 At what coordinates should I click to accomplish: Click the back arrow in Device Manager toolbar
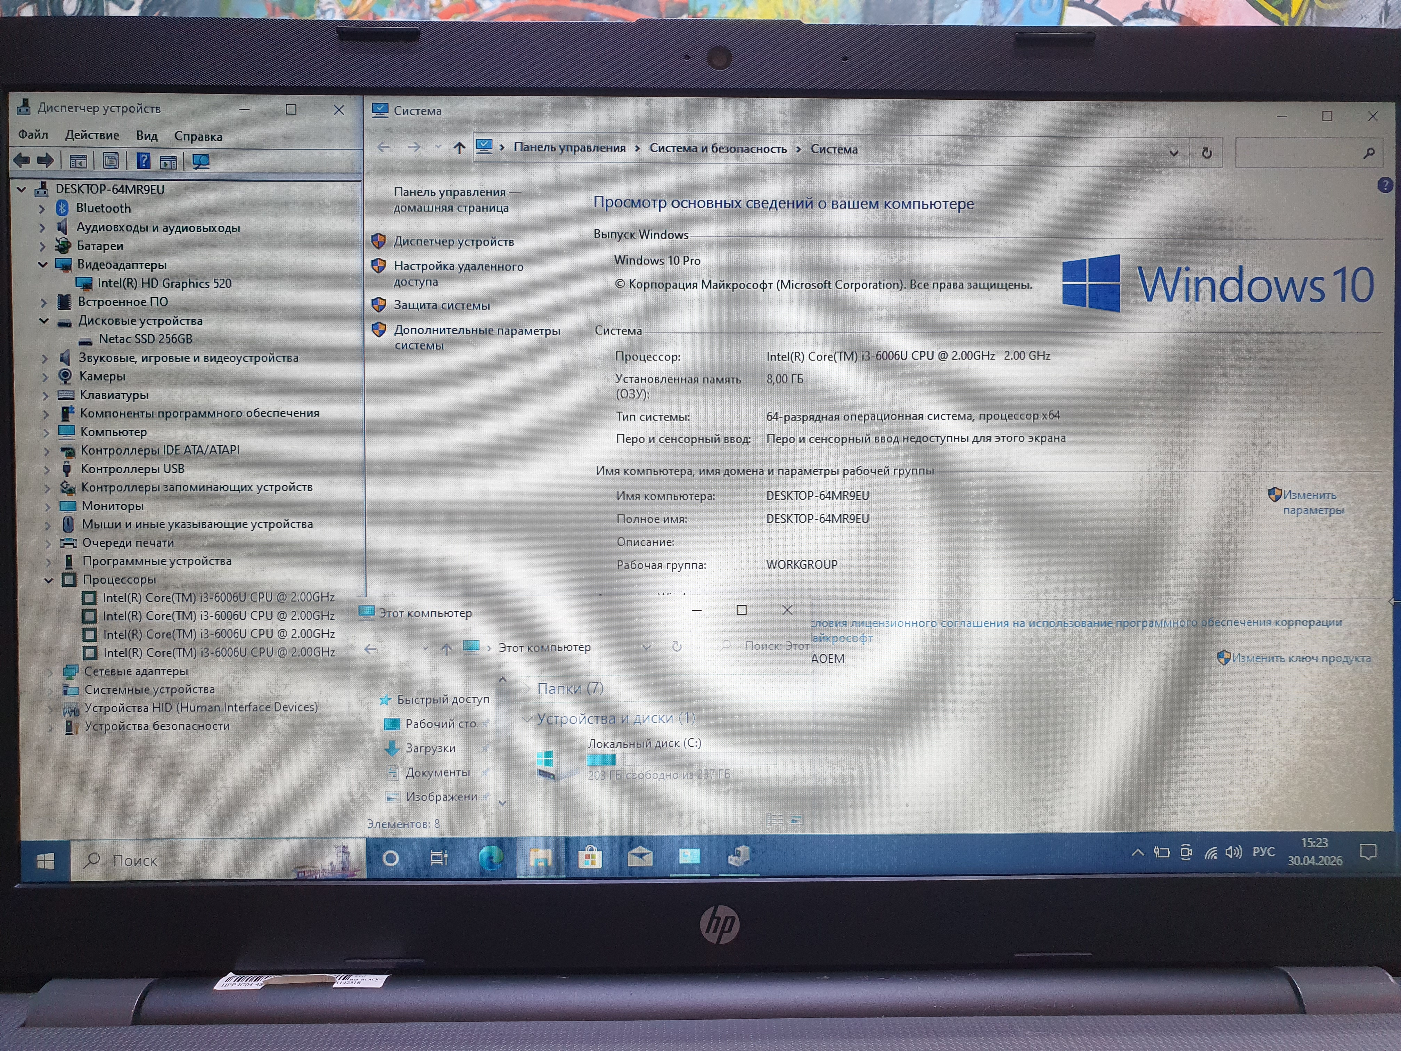(x=22, y=160)
